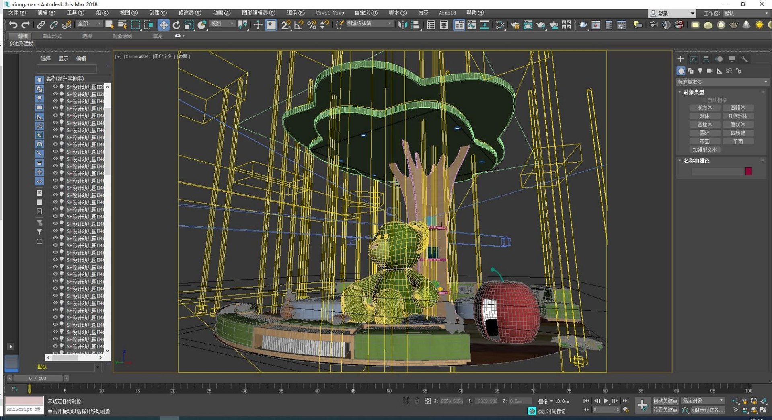Click the red object color swatch

coord(748,171)
